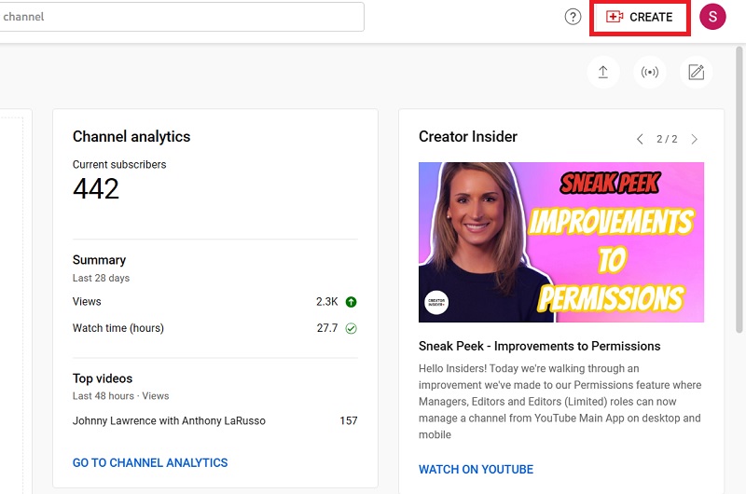Open the account avatar S
Image resolution: width=746 pixels, height=494 pixels.
click(x=712, y=17)
